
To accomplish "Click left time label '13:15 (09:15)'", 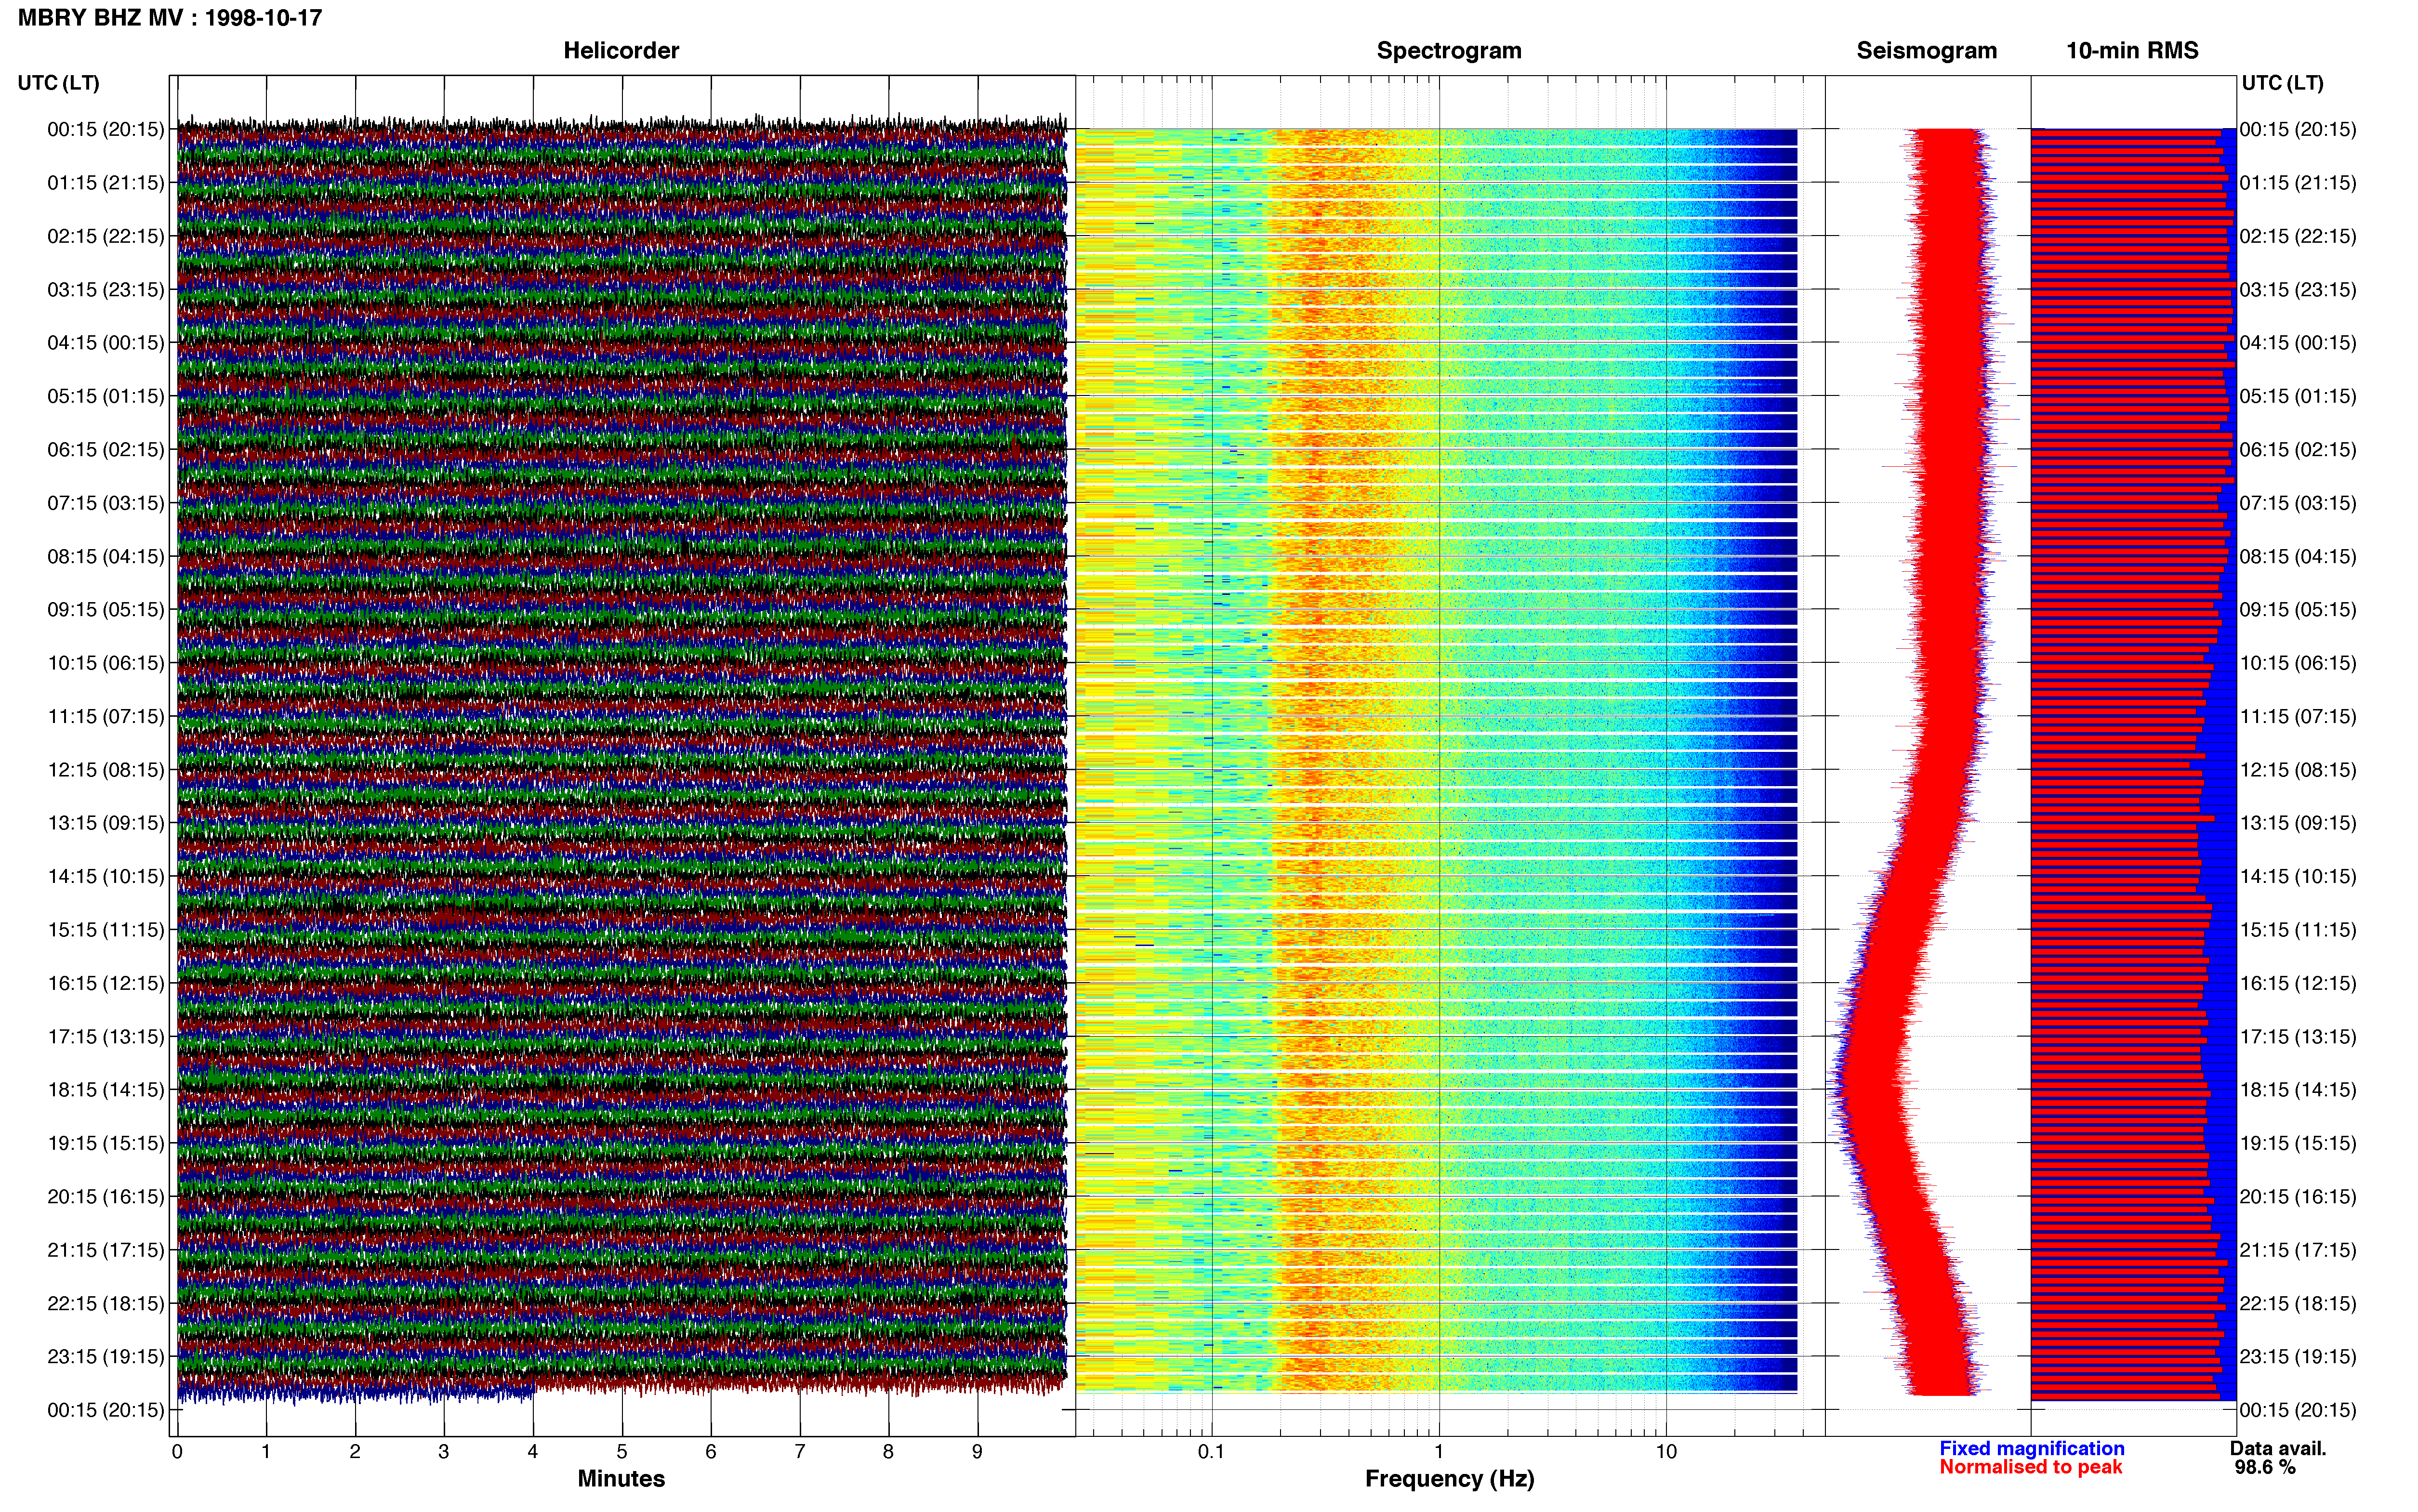I will pos(106,823).
